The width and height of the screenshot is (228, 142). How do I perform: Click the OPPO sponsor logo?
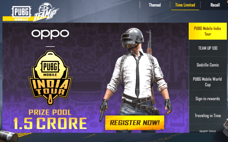pos(50,34)
